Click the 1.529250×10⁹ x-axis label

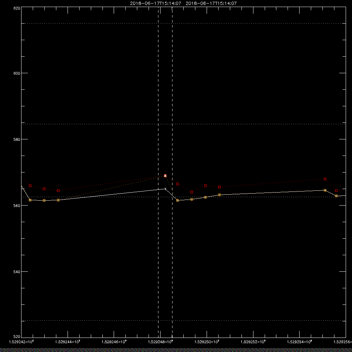pyautogui.click(x=207, y=342)
